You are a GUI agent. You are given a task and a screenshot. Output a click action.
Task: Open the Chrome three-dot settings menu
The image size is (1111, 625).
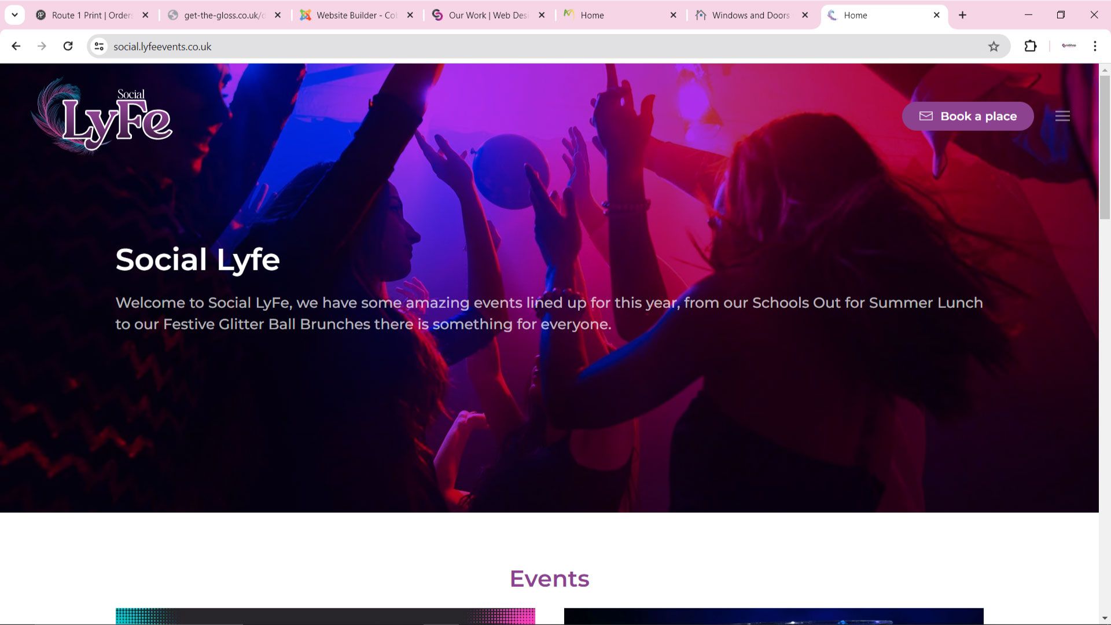click(1095, 46)
